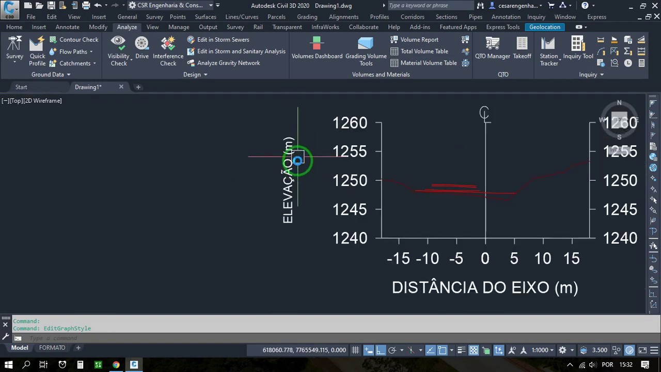The height and width of the screenshot is (372, 661).
Task: Switch to the Geolocation ribbon tab
Action: pos(545,27)
